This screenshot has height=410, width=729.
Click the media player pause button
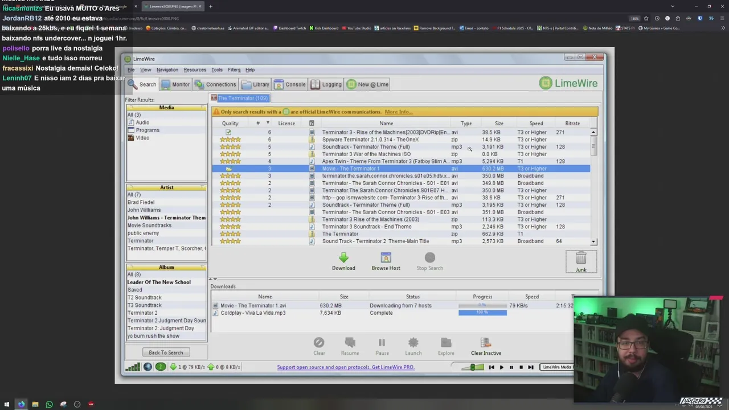pyautogui.click(x=511, y=367)
